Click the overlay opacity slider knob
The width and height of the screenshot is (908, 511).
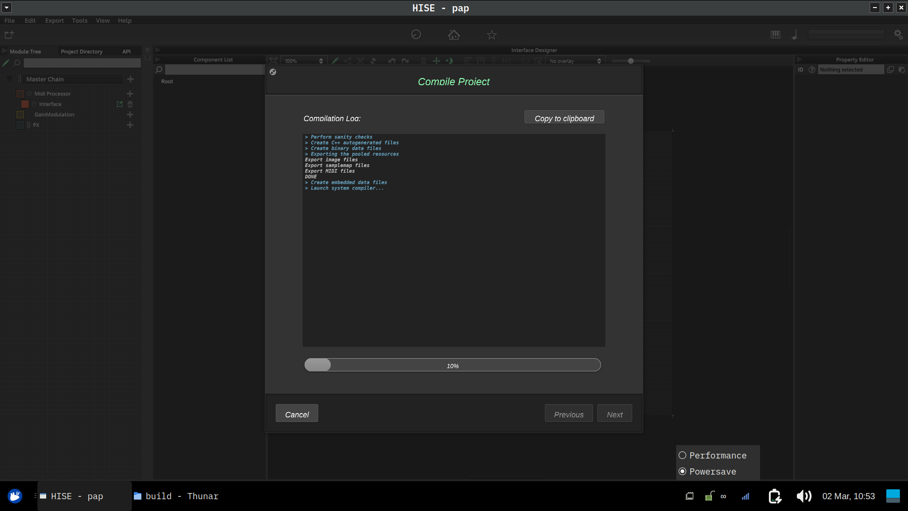pos(630,61)
